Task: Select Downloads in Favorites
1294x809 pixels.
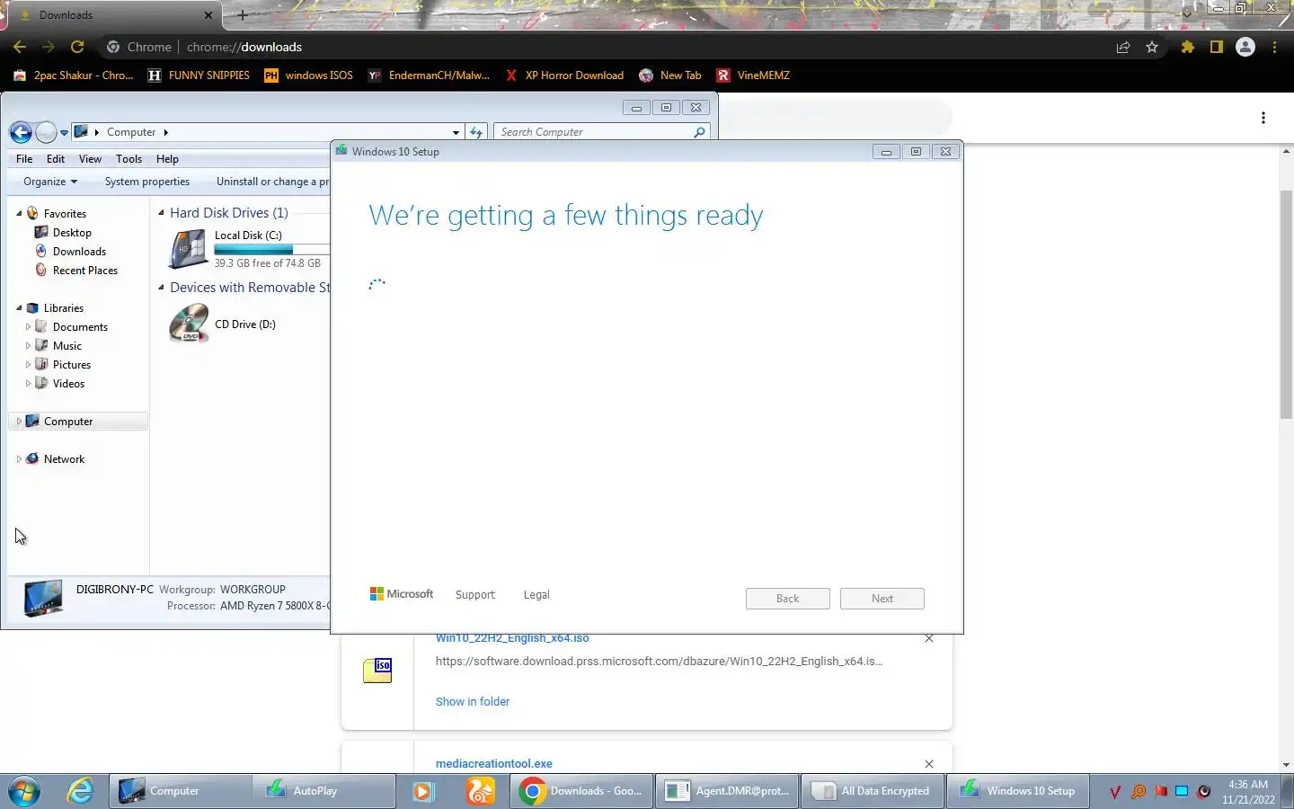Action: point(79,252)
